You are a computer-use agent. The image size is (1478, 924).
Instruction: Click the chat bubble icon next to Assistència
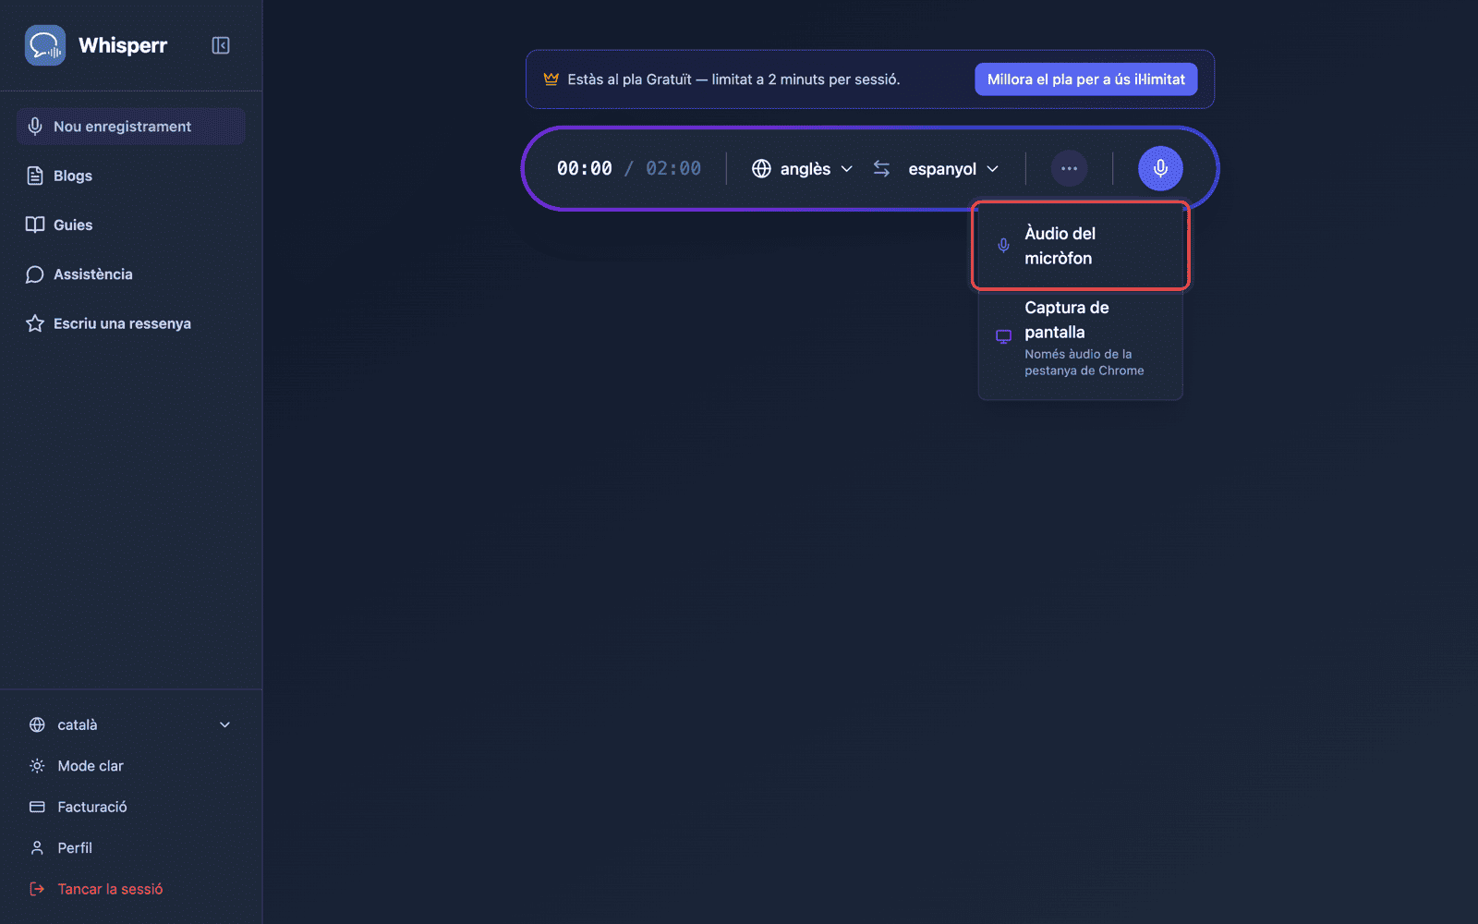coord(35,274)
